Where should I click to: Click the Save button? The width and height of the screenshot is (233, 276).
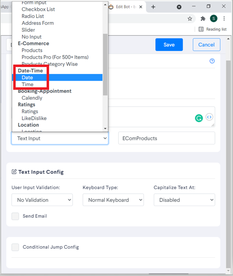pos(169,45)
